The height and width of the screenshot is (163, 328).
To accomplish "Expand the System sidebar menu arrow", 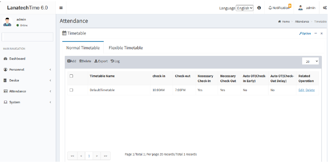I will click(x=50, y=102).
